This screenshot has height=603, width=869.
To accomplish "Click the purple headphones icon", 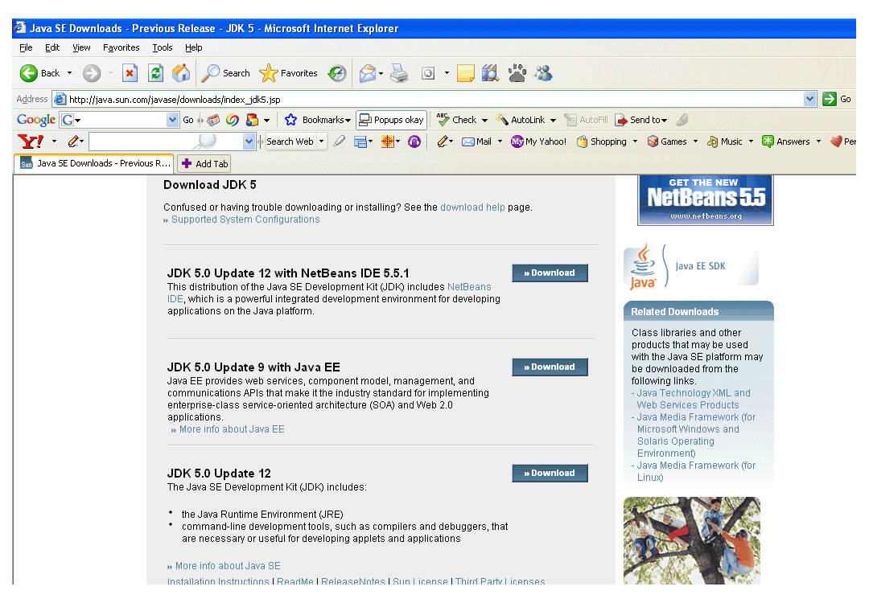I will 414,142.
